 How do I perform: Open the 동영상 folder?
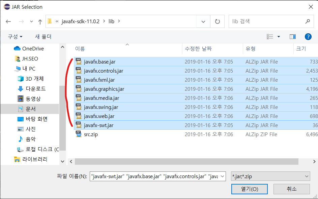29,99
